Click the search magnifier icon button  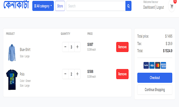pos(128,6)
